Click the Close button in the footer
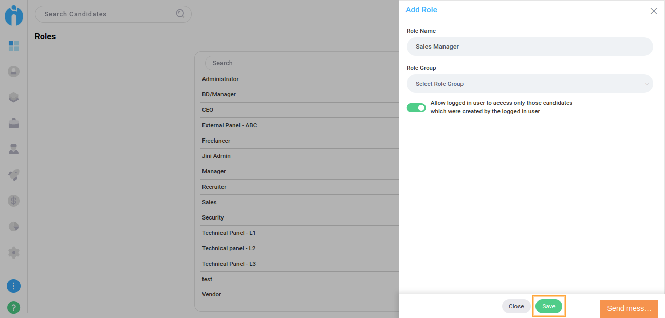 (x=516, y=306)
